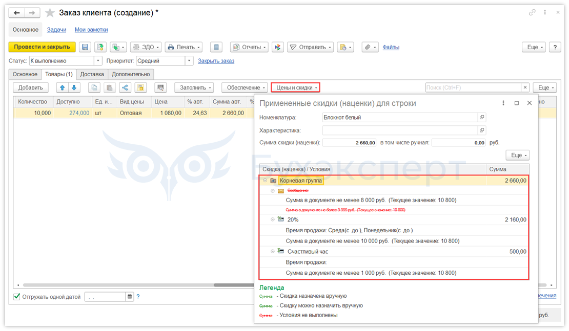This screenshot has height=331, width=569.
Task: Open the Еще menu in main toolbar
Action: pos(534,47)
